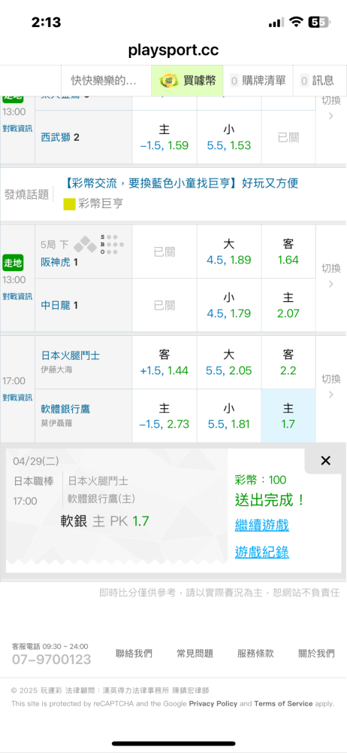
Task: Close the bet confirmation slip
Action: coord(325,461)
